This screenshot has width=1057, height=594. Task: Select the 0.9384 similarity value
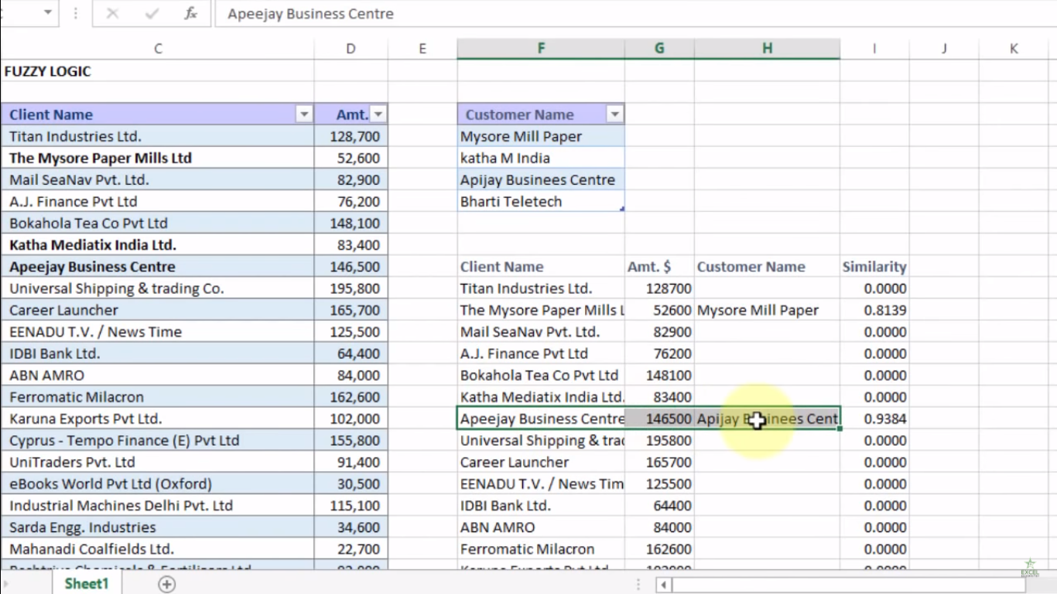(x=874, y=418)
